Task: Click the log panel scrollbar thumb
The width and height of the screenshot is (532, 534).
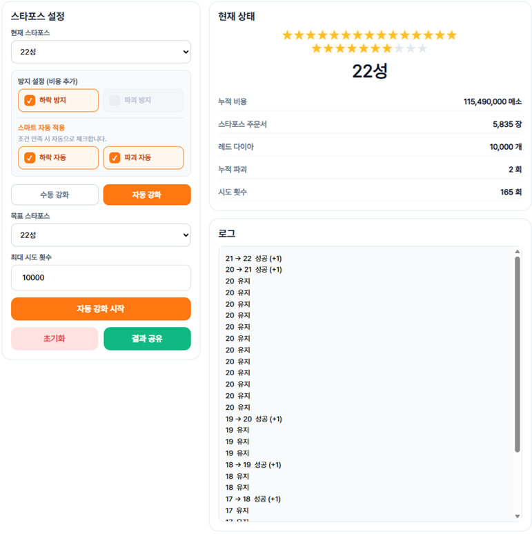Action: click(518, 352)
